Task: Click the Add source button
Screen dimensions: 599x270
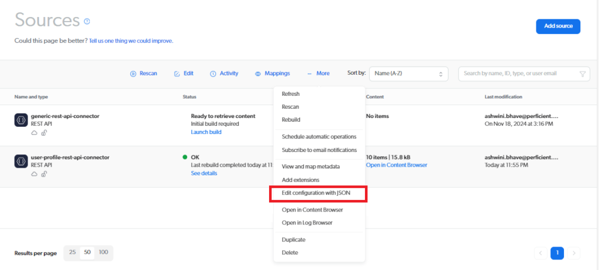Action: 557,26
